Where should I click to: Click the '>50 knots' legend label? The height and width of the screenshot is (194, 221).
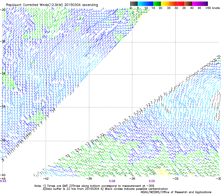click(212, 8)
